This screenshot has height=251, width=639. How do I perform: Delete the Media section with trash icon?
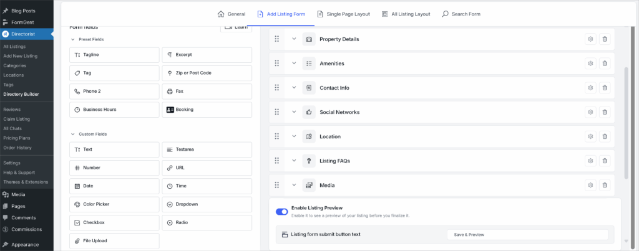pos(604,185)
